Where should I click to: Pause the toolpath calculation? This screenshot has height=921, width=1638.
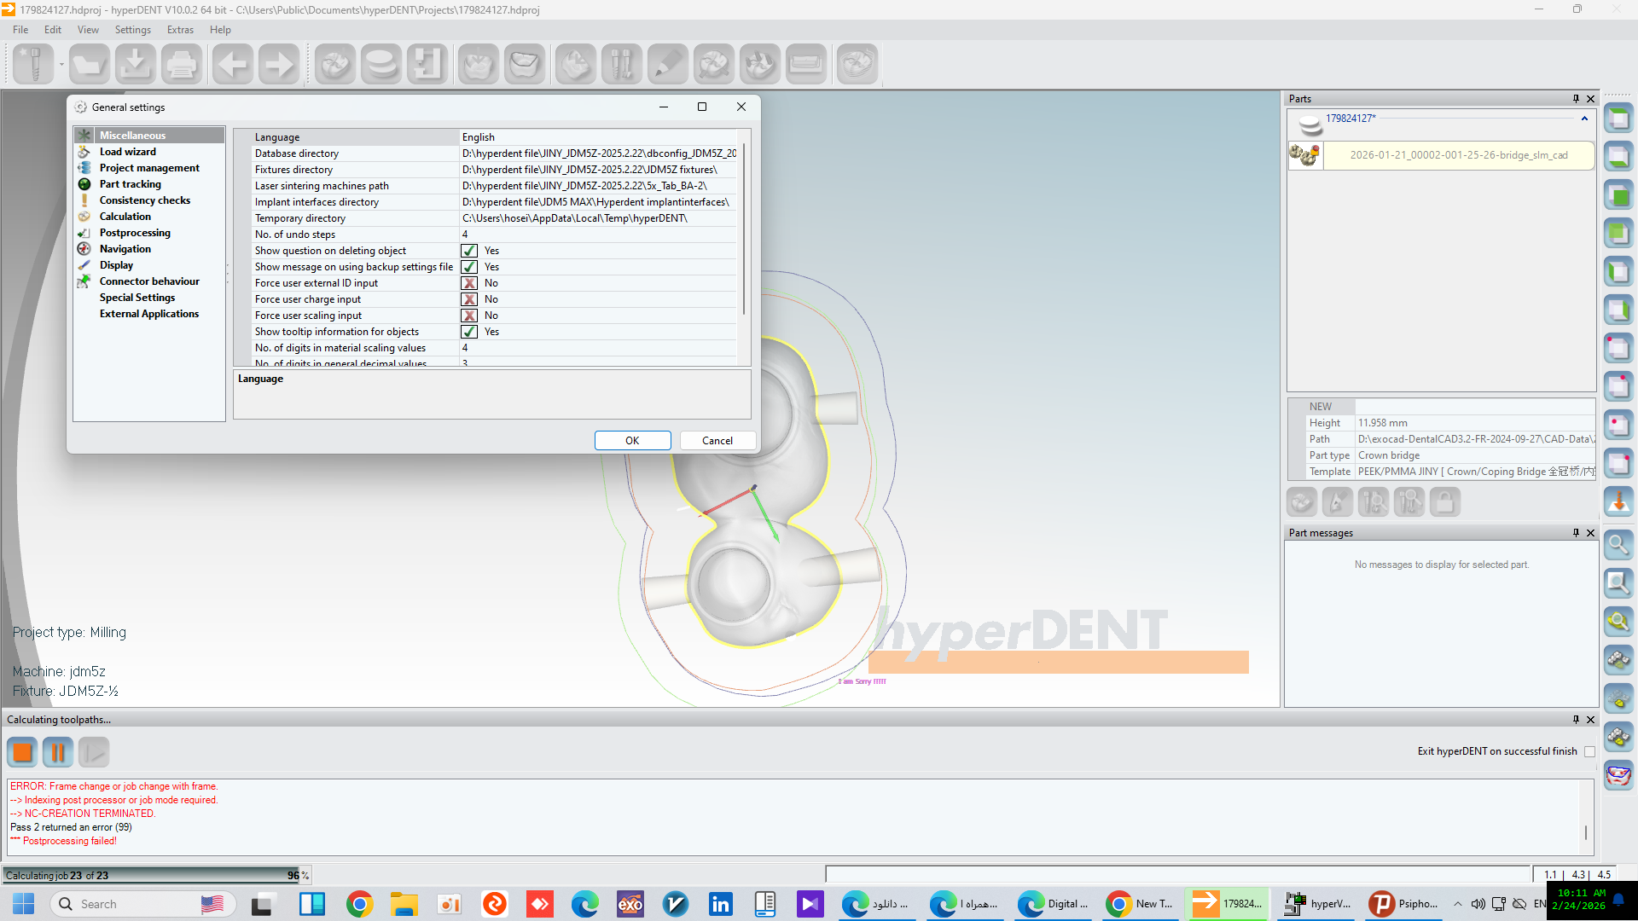tap(58, 752)
